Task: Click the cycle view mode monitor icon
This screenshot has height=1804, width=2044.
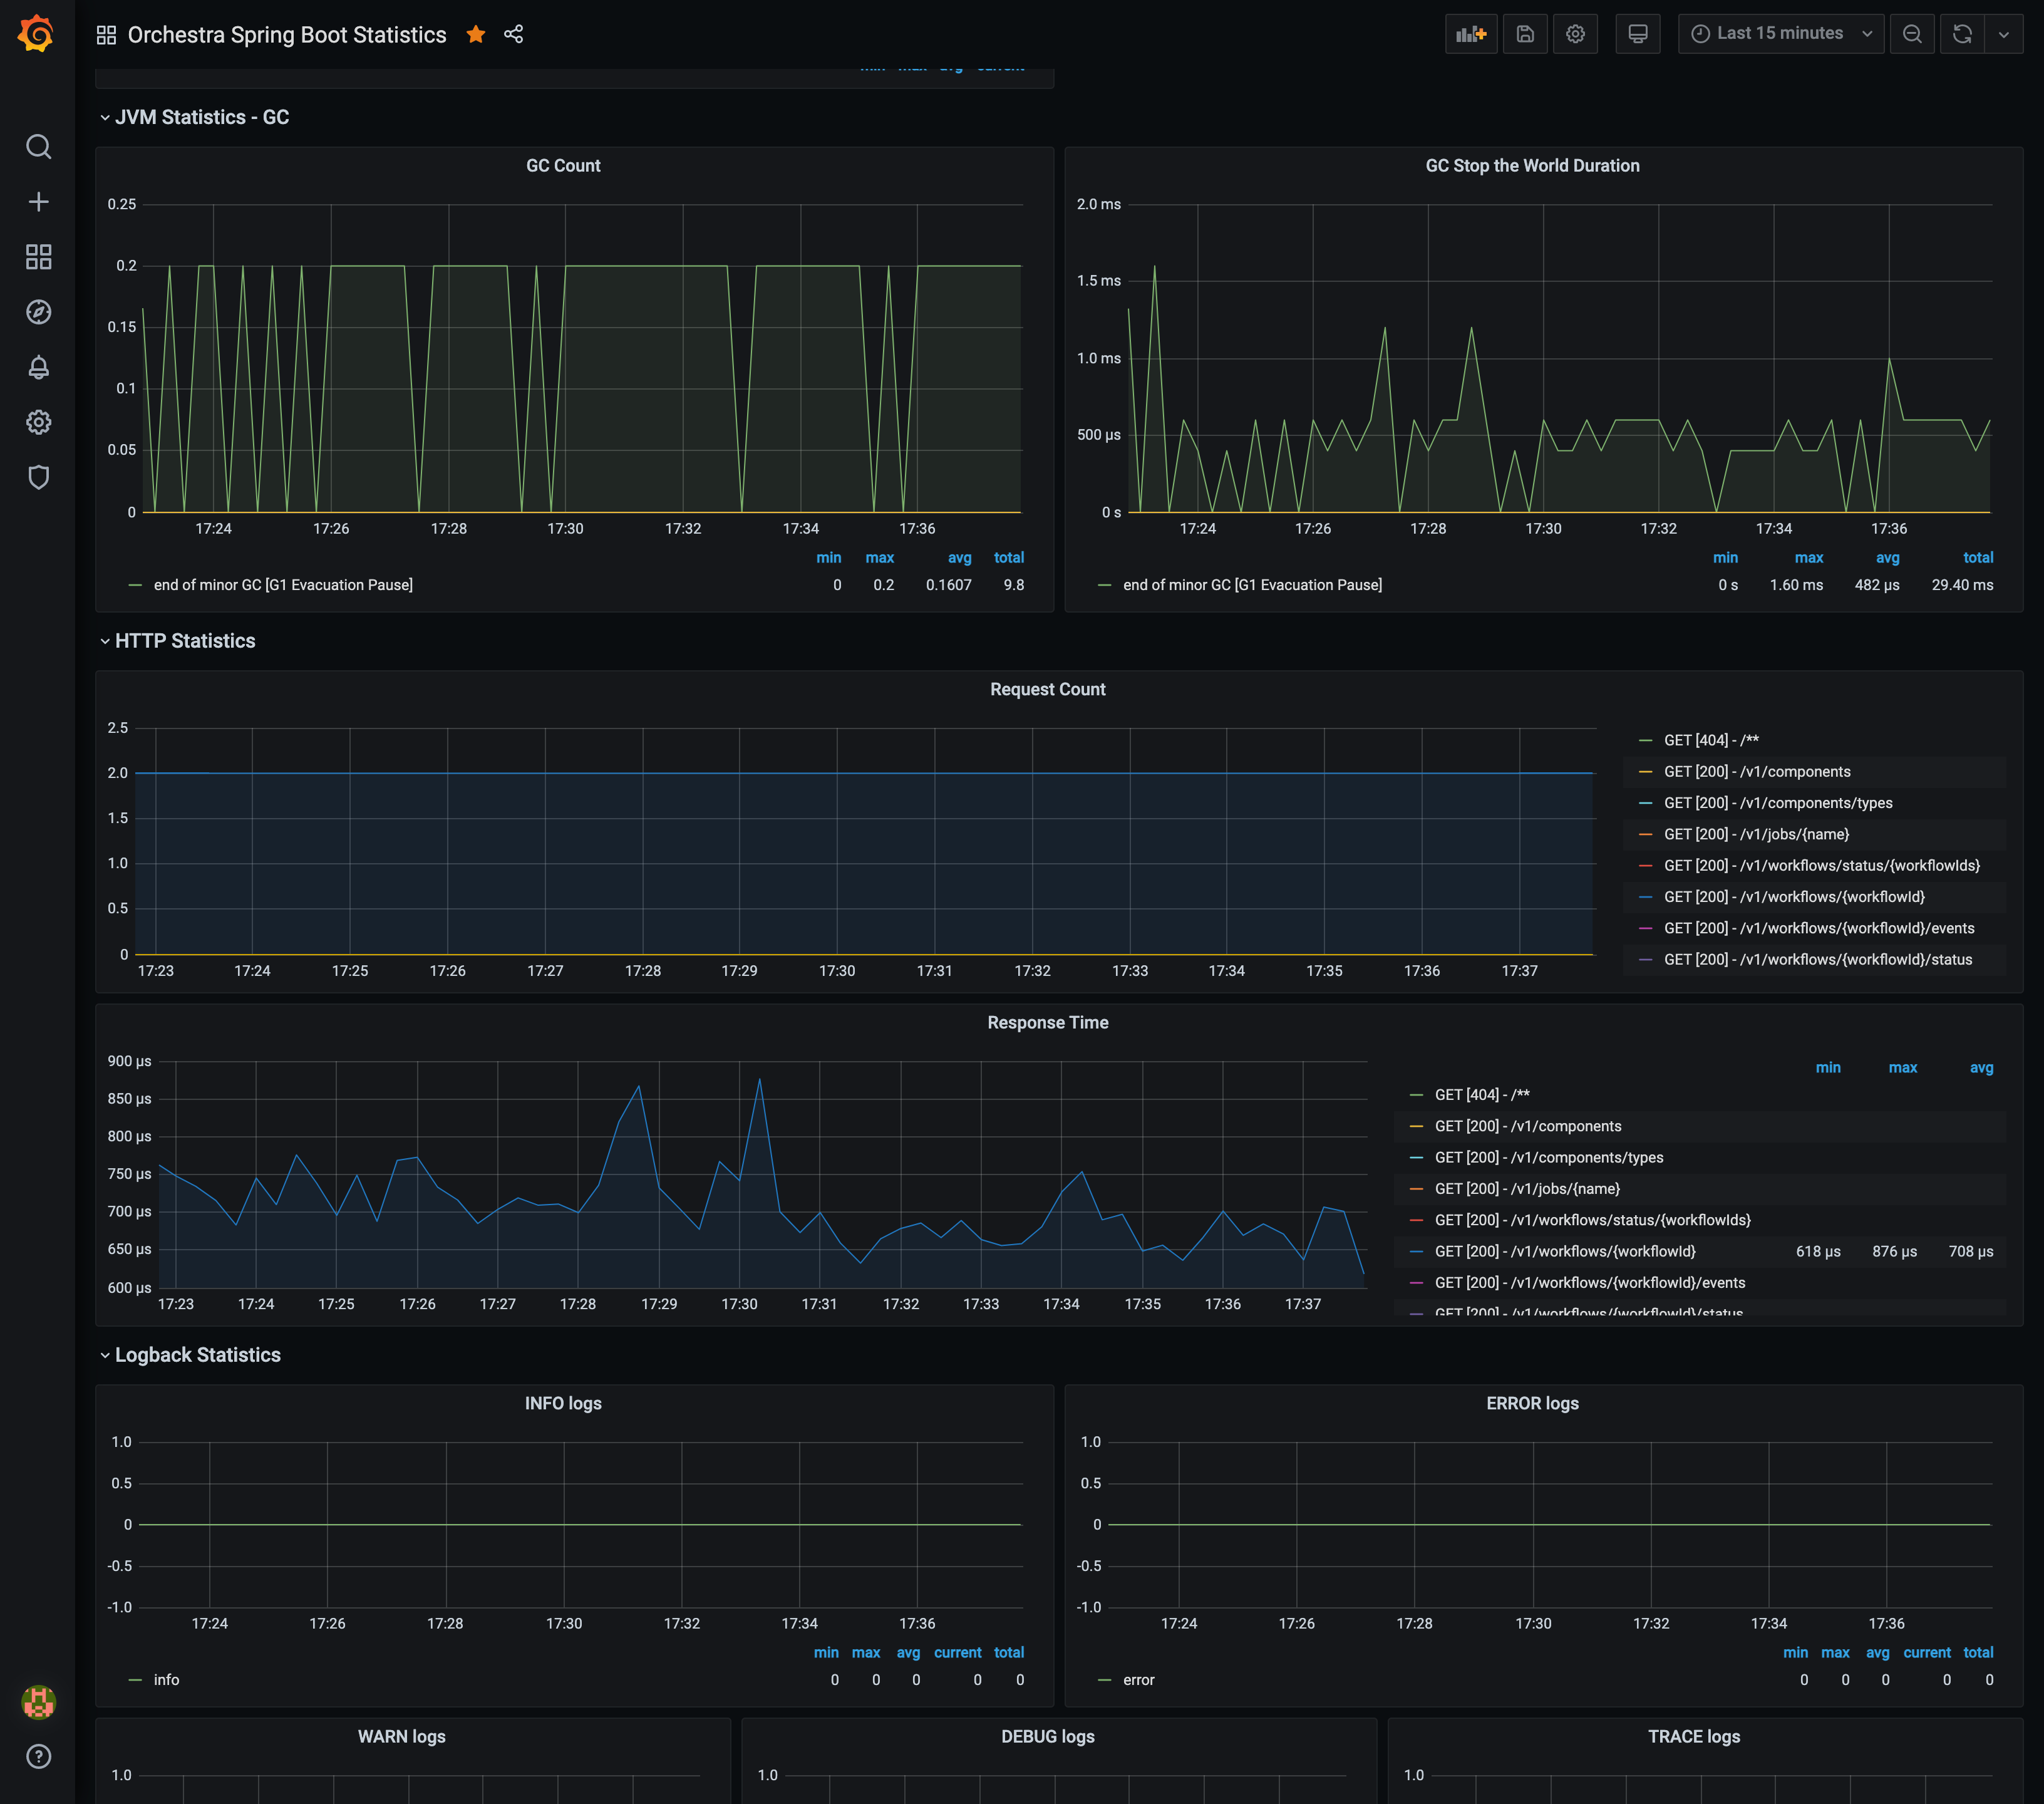Action: 1638,34
